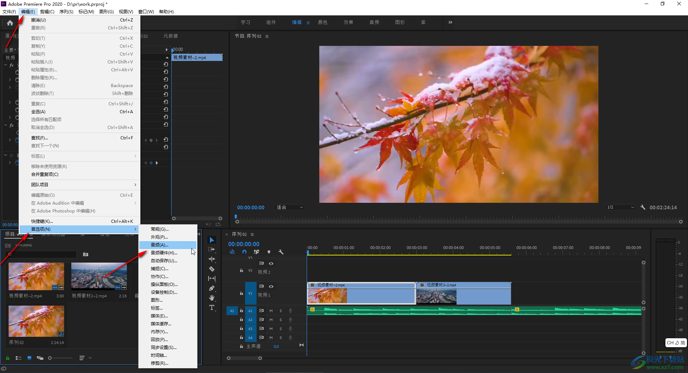The width and height of the screenshot is (688, 373).
Task: Switch project panel to icon view
Action: pos(29,358)
